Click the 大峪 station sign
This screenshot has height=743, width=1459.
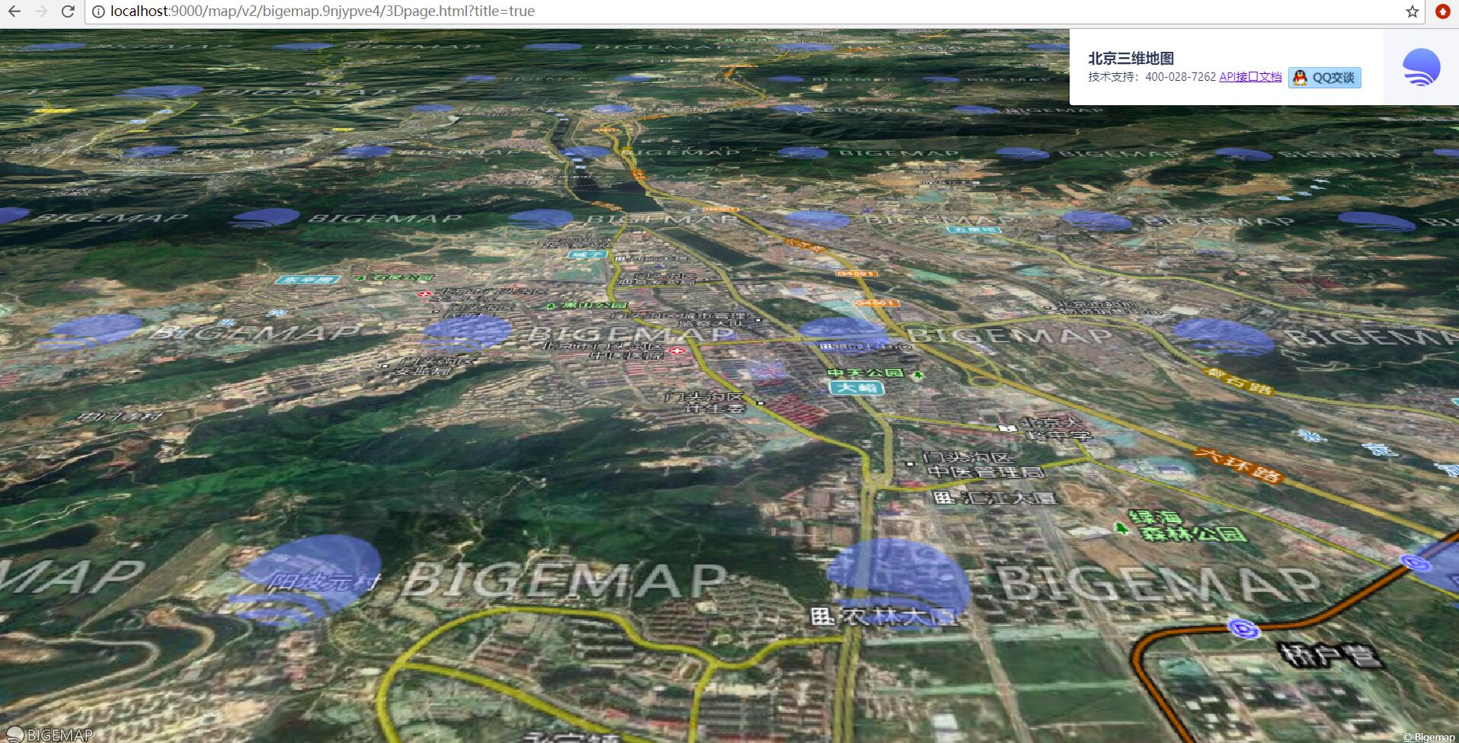(x=856, y=388)
